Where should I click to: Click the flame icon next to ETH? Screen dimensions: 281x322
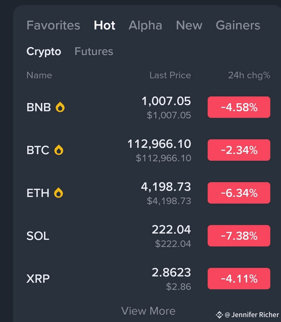tap(59, 193)
